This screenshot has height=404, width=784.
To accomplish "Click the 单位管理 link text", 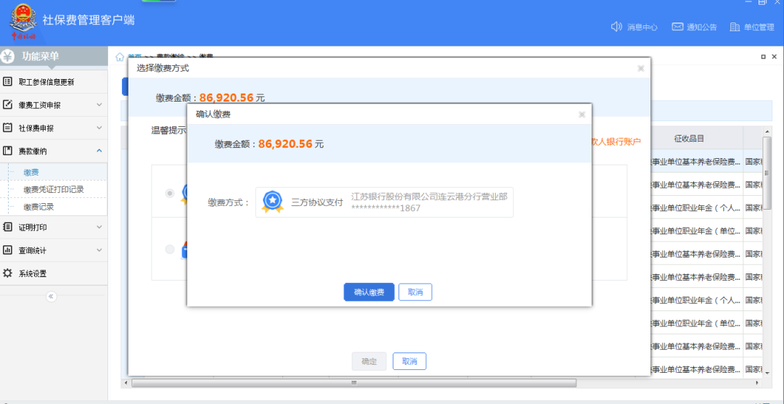I will (759, 28).
